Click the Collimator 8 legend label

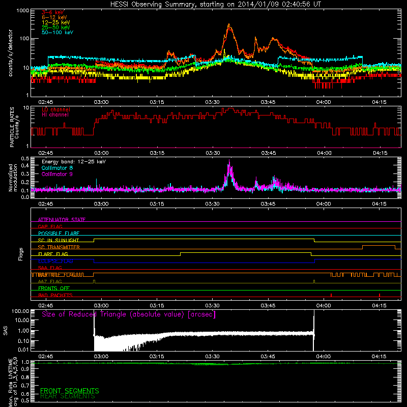click(57, 168)
